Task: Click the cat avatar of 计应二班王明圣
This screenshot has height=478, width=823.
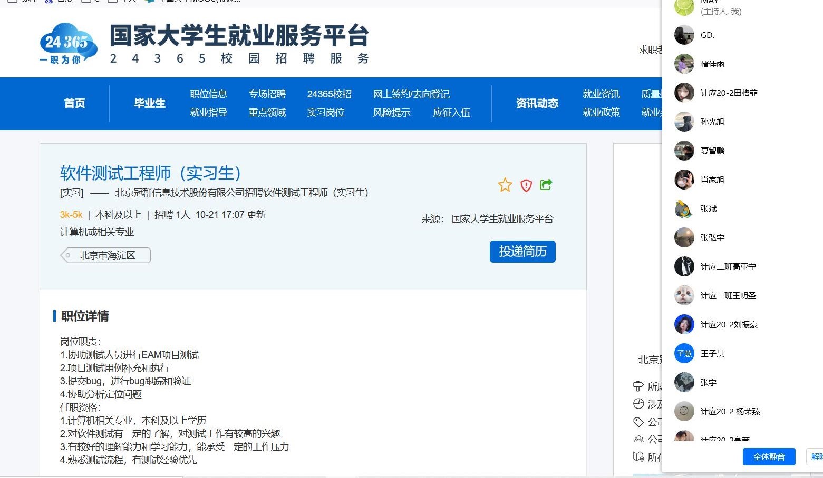Action: click(684, 296)
